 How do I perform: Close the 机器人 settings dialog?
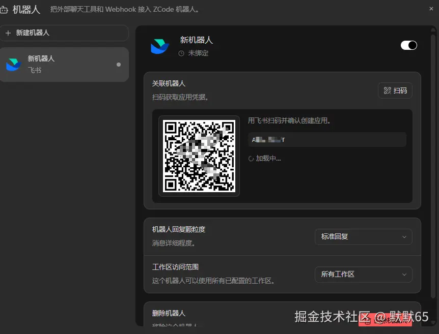point(431,9)
